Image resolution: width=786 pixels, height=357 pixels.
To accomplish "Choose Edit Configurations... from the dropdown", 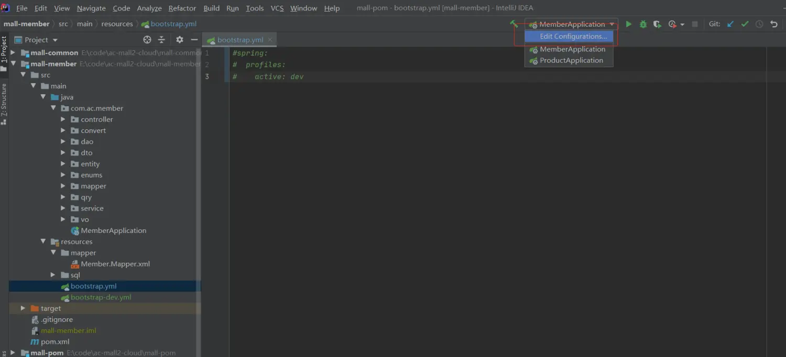I will [569, 36].
